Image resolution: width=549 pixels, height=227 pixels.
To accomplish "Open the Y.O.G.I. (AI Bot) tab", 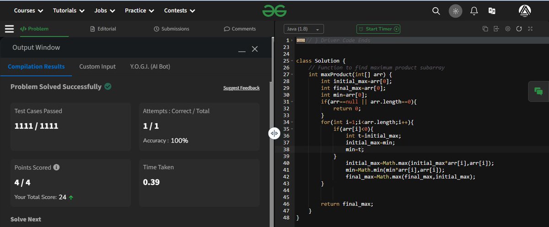I will tap(150, 67).
